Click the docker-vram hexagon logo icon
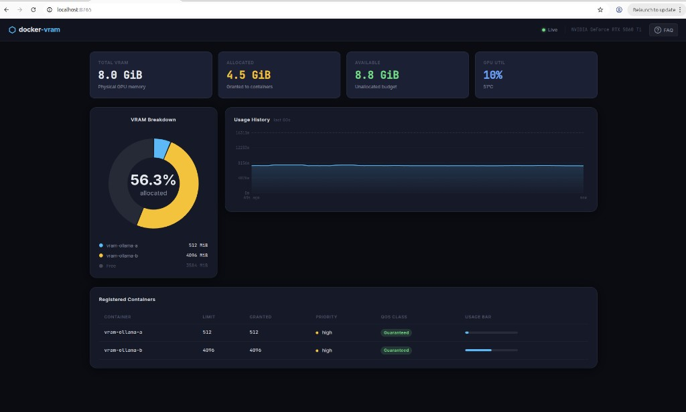The width and height of the screenshot is (686, 412). [12, 29]
